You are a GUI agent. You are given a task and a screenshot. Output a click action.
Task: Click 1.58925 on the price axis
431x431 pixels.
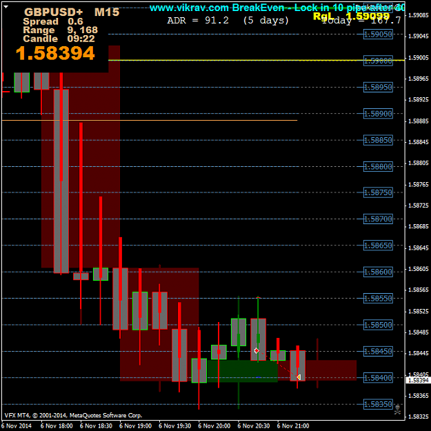(x=418, y=99)
